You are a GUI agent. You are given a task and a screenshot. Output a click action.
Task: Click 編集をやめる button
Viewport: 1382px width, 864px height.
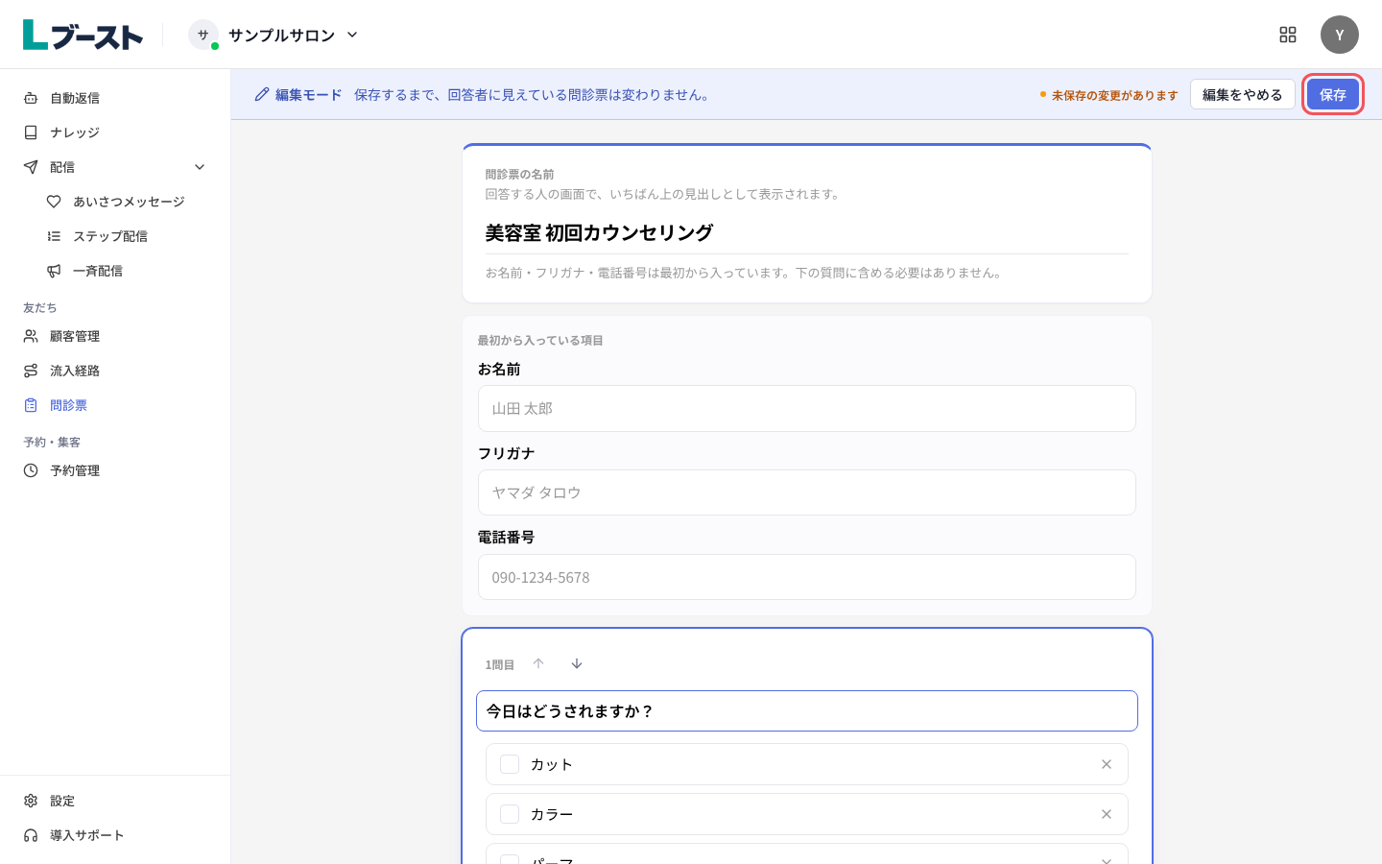(1243, 94)
